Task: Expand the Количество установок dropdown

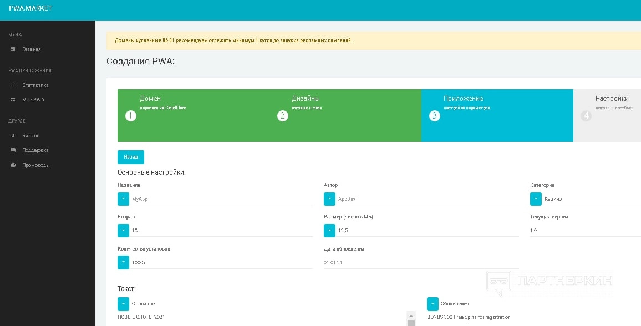Action: (x=123, y=262)
